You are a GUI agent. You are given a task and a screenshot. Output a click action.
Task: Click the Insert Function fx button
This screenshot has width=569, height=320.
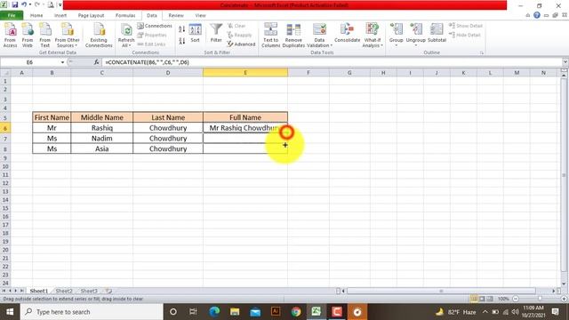[96, 62]
